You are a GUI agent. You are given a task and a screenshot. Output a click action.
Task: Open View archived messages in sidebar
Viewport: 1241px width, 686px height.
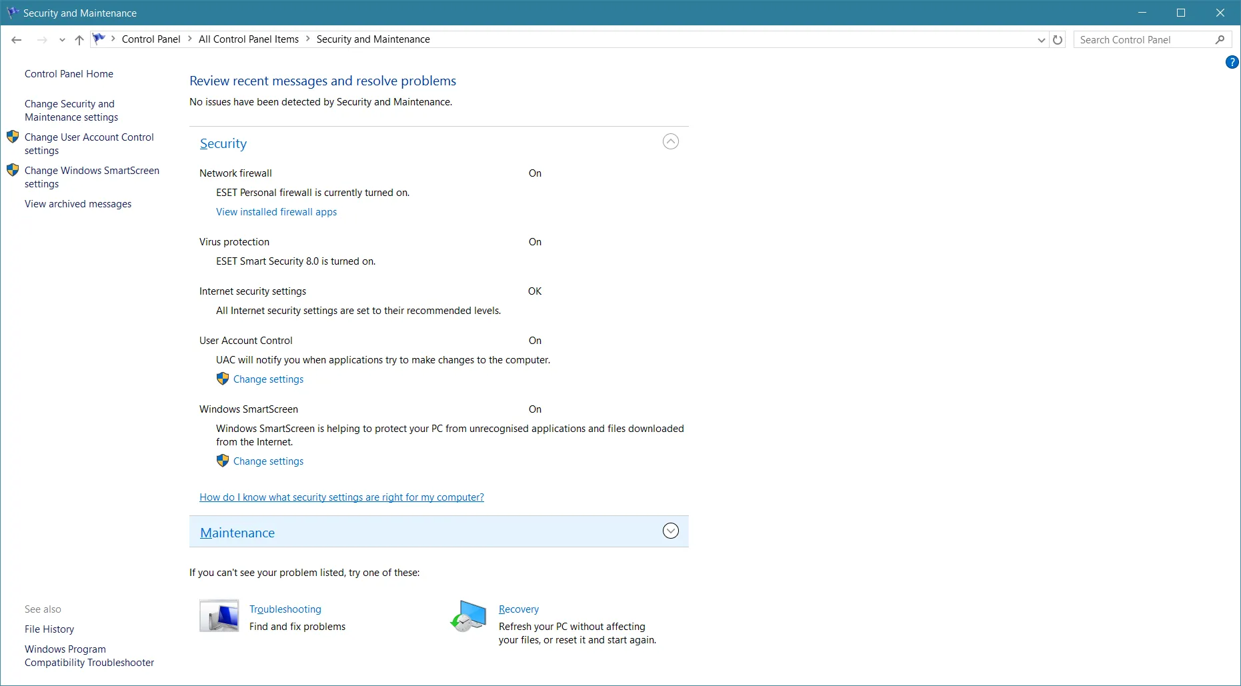(78, 204)
